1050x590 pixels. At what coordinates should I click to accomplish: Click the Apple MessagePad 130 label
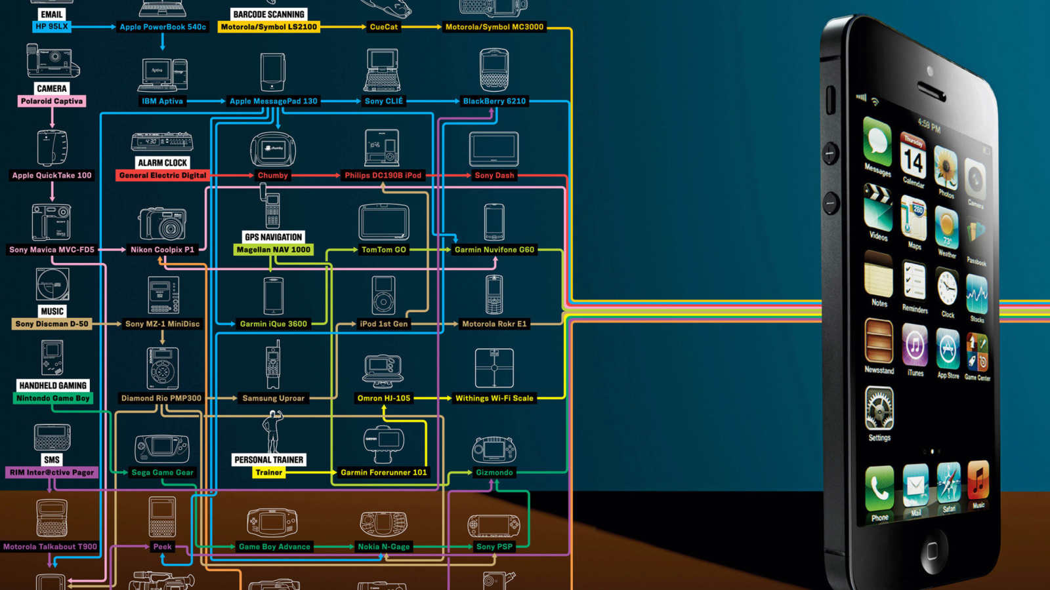(274, 101)
